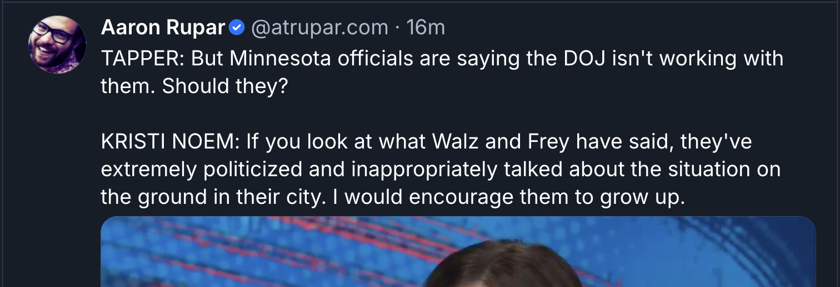This screenshot has height=287, width=840.
Task: Click "I would encourage them to grow up" sentence
Action: tap(507, 197)
